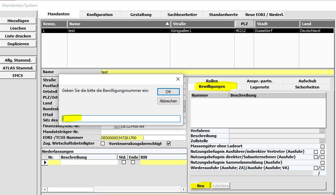Image resolution: width=336 pixels, height=195 pixels.
Task: Click the Niederlassungen BIN cell
Action: [x=163, y=162]
